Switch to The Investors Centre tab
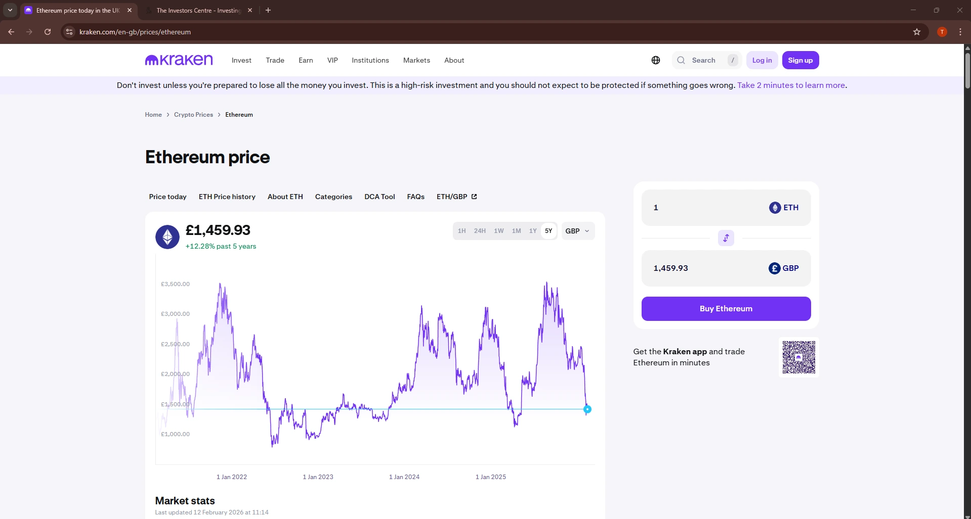The image size is (971, 519). (x=199, y=10)
